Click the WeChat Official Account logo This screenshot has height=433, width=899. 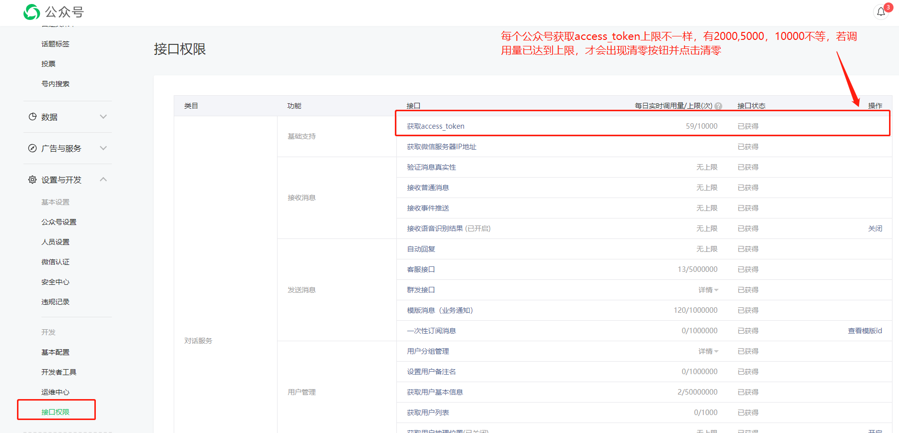tap(32, 12)
